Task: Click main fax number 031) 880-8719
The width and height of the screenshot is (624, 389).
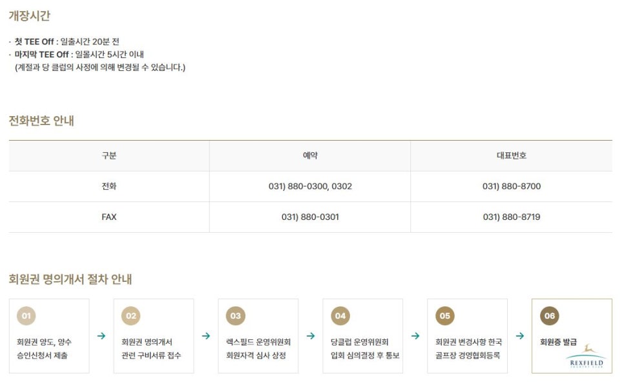Action: coord(512,217)
